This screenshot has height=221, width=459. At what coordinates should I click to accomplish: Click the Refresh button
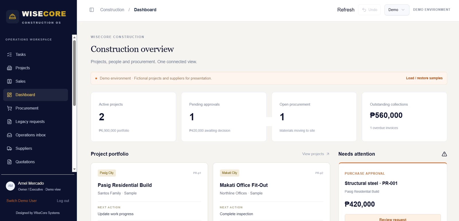[x=346, y=10]
